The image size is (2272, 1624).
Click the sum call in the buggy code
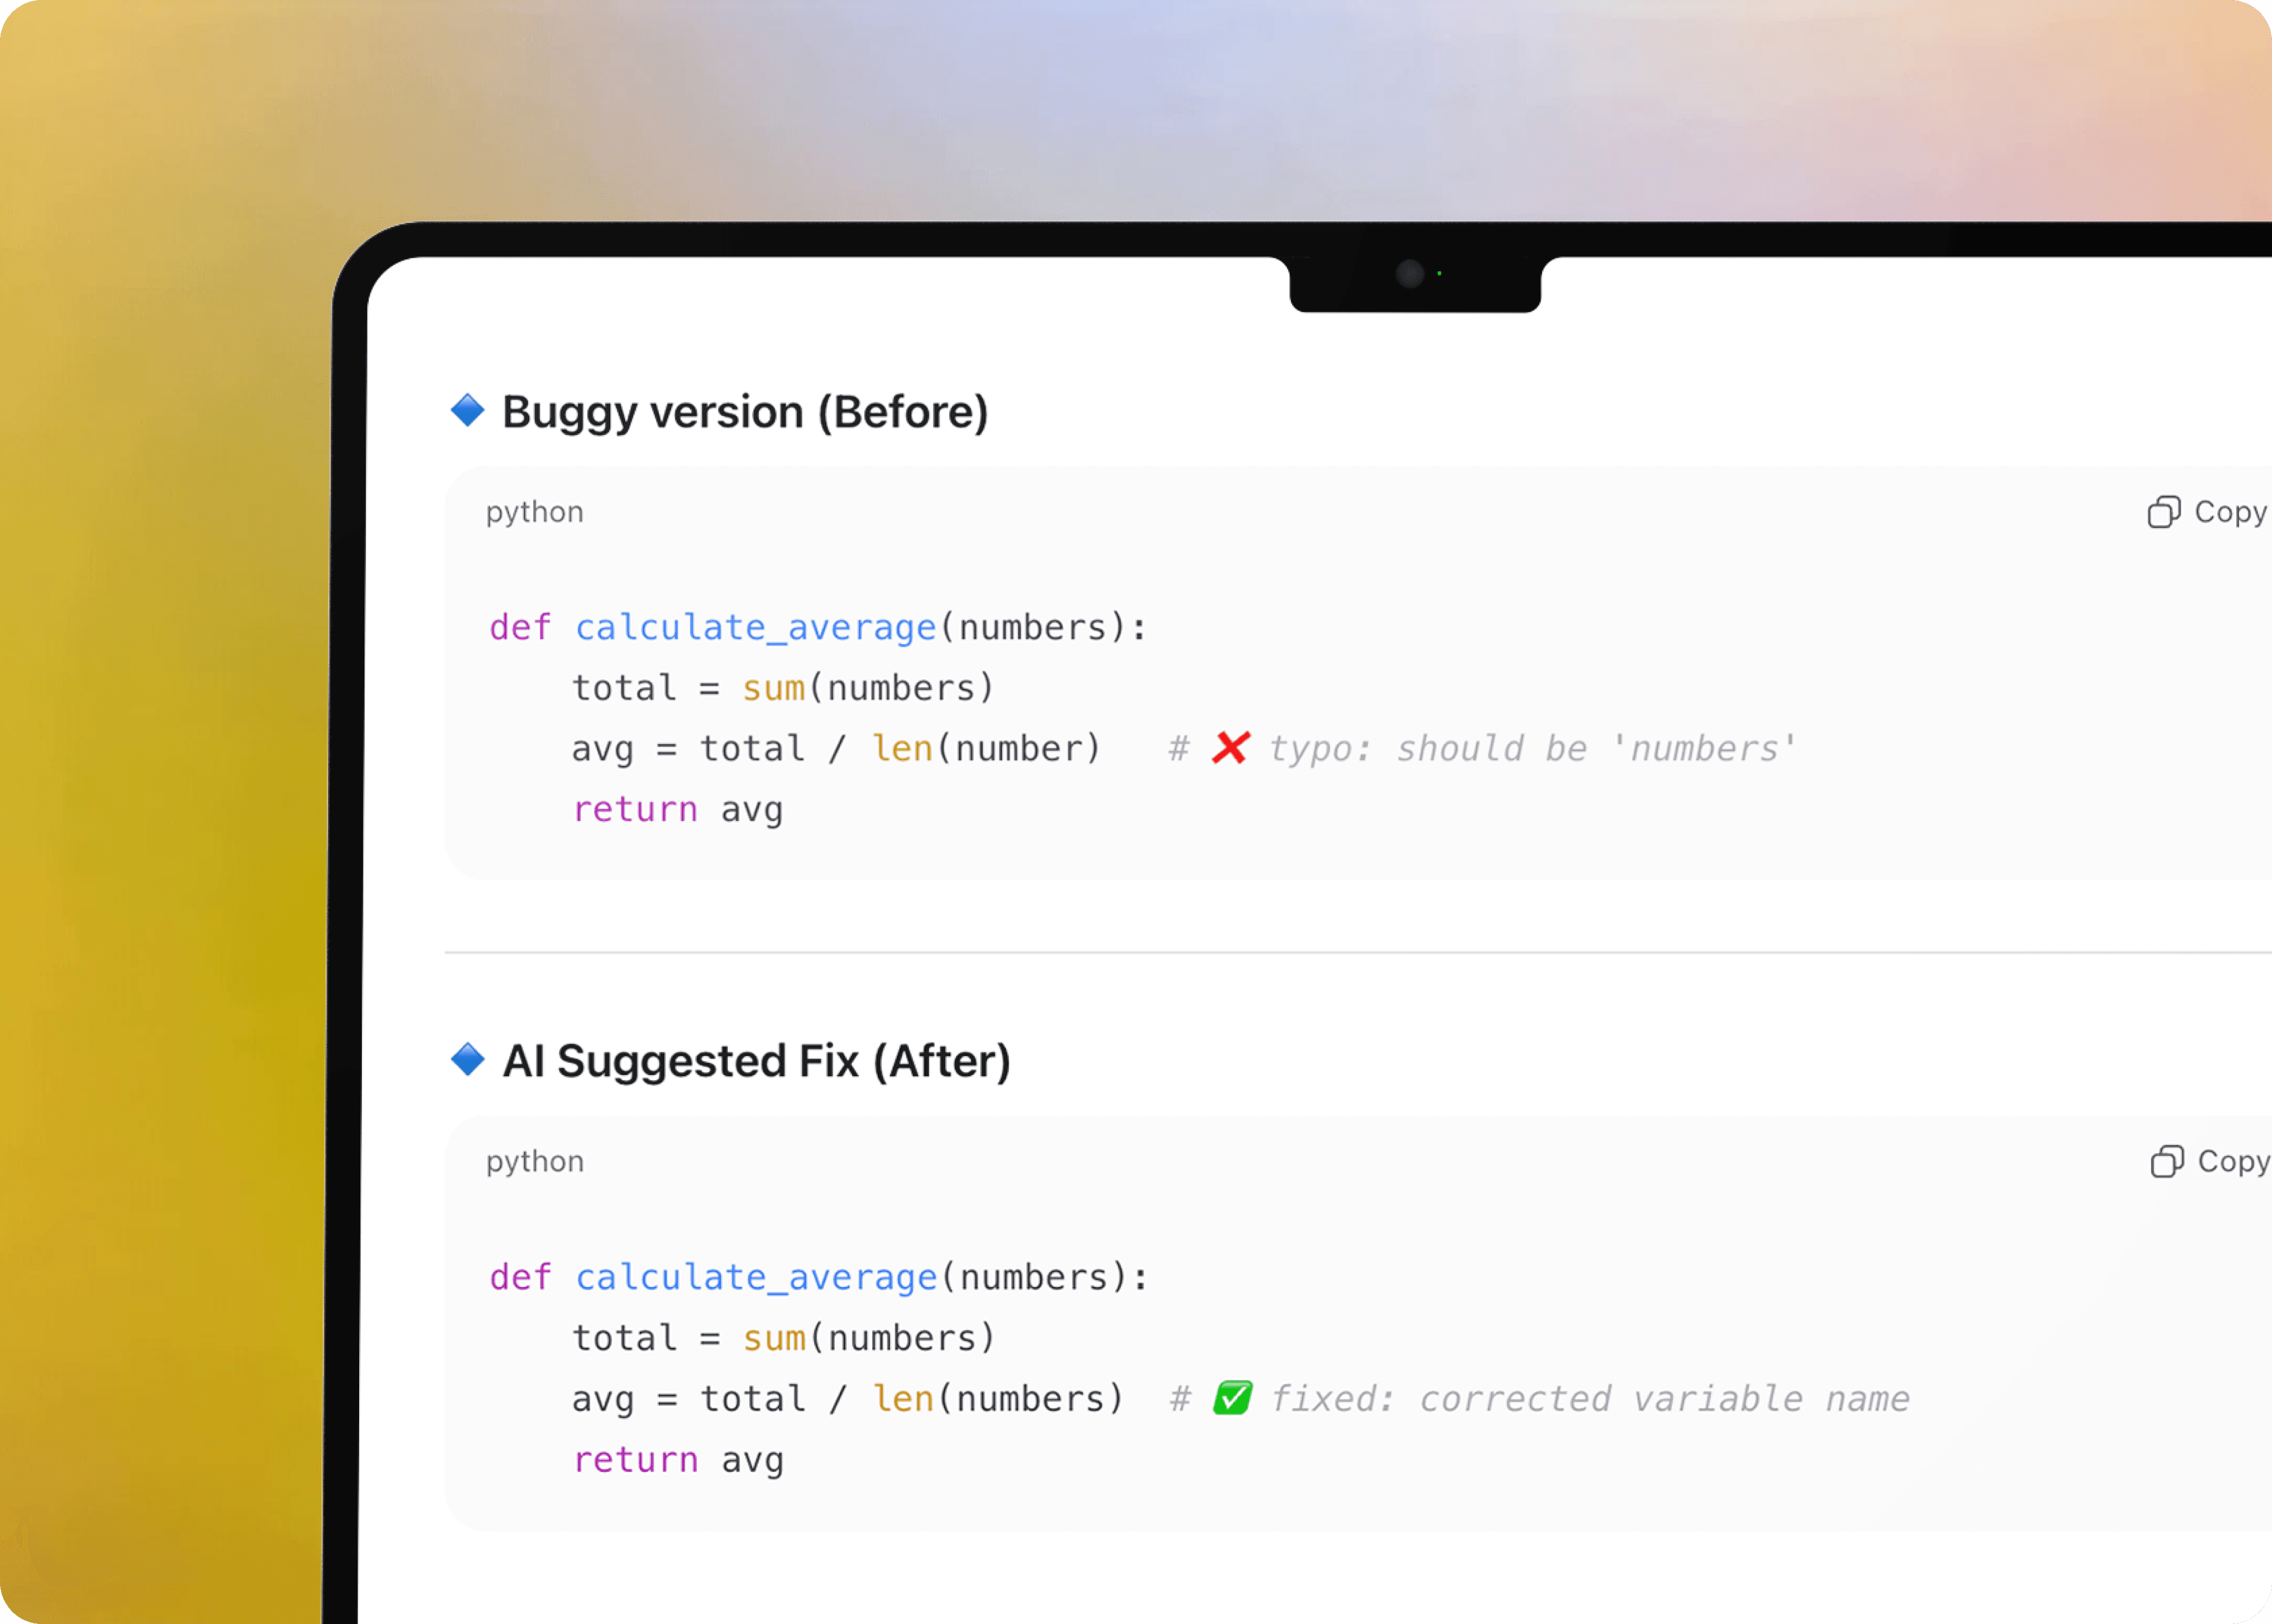click(773, 689)
